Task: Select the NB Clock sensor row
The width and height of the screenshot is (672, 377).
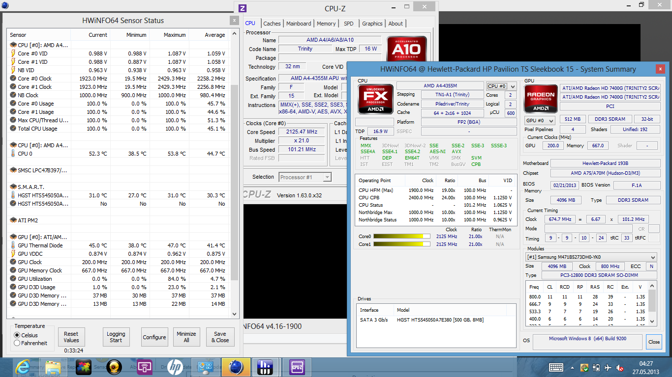Action: [x=118, y=95]
